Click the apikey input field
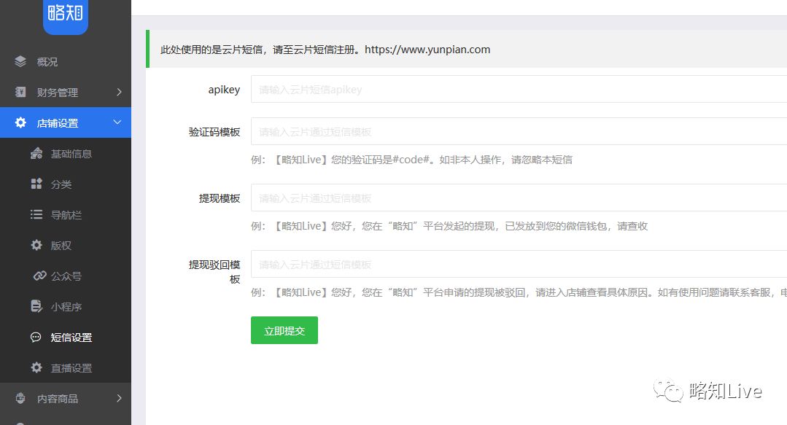 (519, 90)
